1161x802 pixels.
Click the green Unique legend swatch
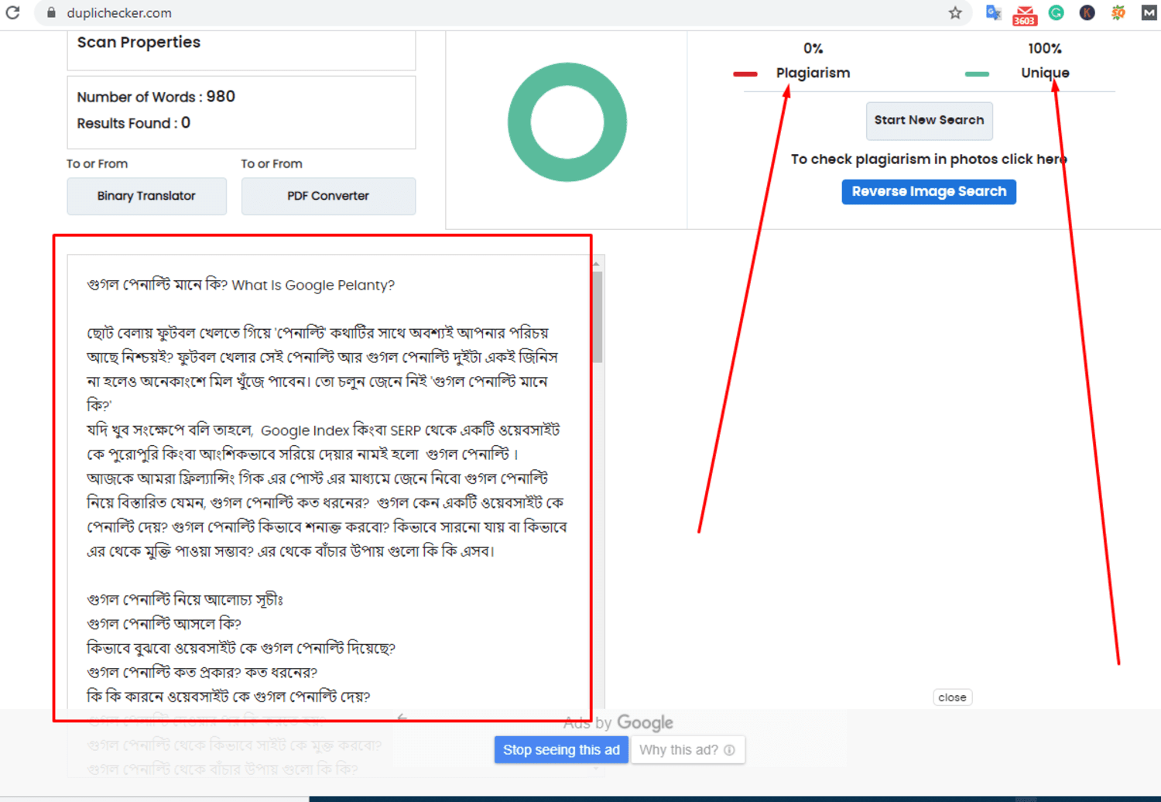pos(977,74)
